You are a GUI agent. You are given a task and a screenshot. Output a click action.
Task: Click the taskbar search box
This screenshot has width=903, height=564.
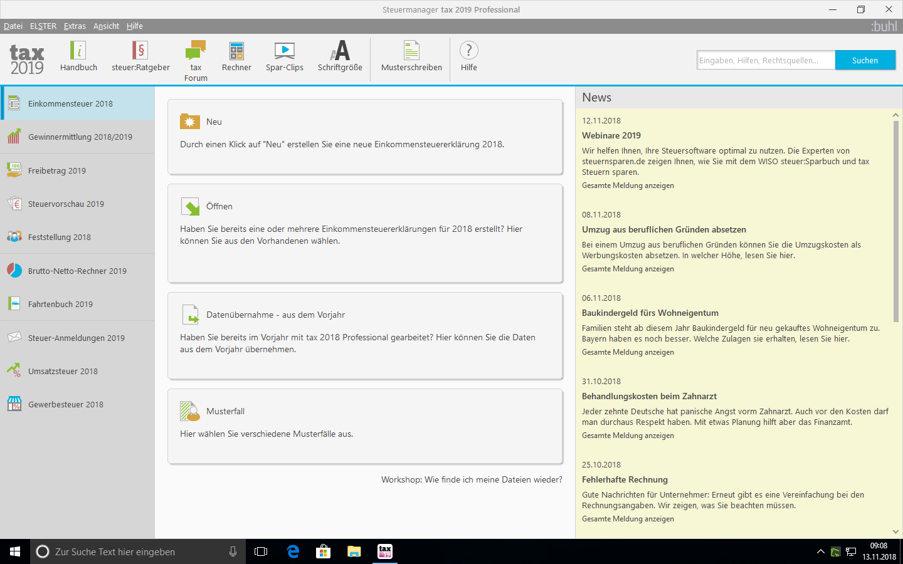click(x=138, y=551)
